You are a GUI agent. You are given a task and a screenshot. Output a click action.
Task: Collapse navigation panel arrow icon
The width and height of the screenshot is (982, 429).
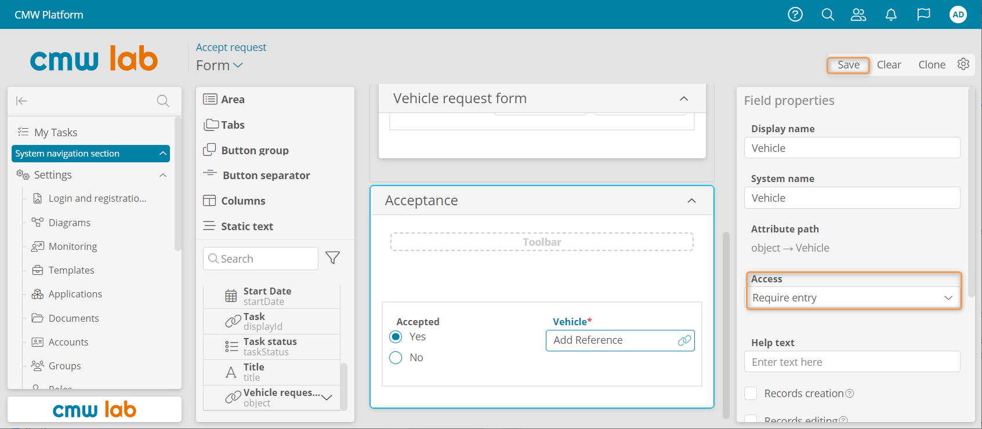click(22, 101)
